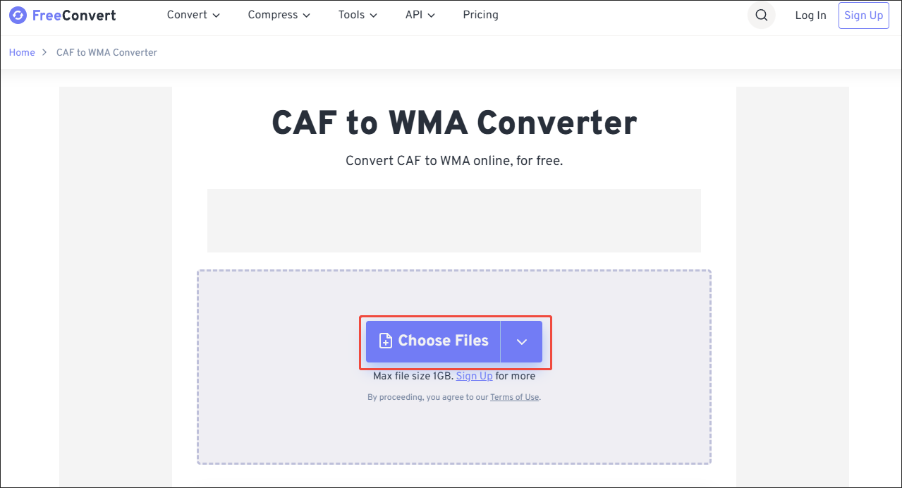902x488 pixels.
Task: Open the Sign Up link below Choose Files
Action: 474,376
